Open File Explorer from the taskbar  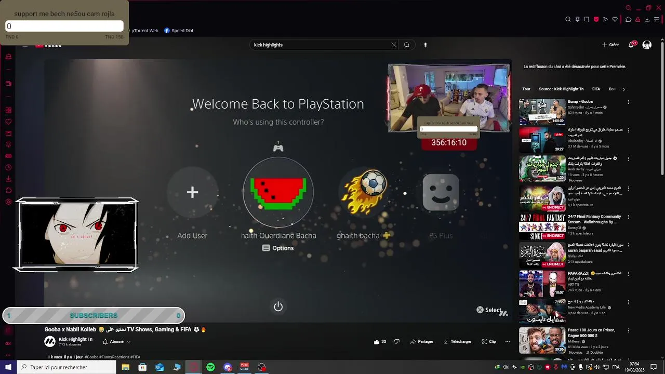[126, 367]
